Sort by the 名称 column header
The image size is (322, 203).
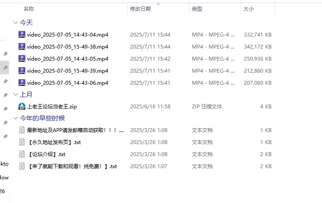click(x=29, y=9)
